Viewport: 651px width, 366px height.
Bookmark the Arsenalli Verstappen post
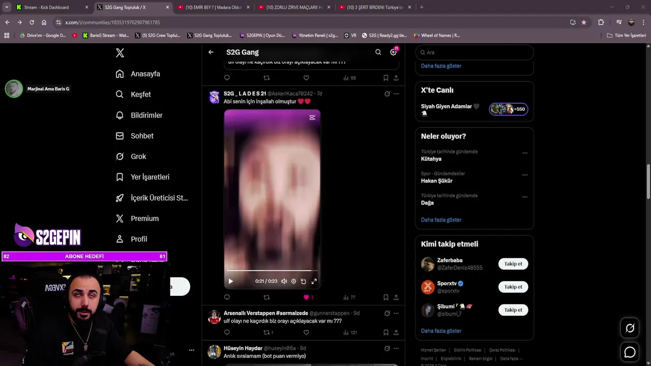tap(386, 332)
